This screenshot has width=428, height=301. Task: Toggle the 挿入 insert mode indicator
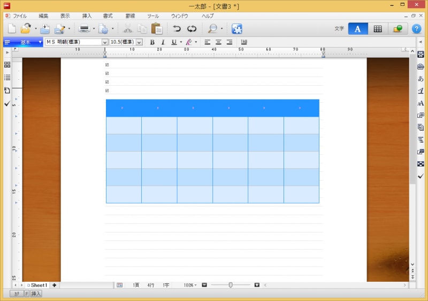36,294
